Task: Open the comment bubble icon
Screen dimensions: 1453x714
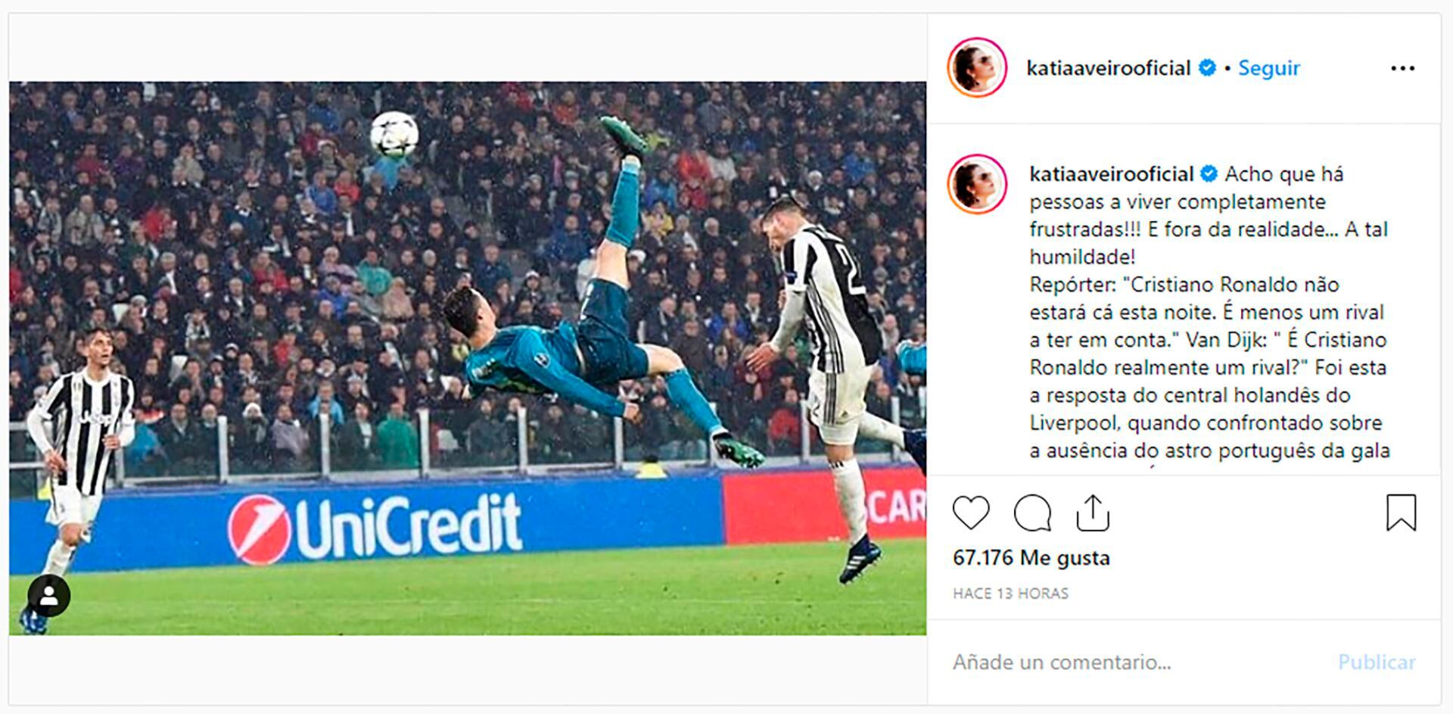Action: [x=1032, y=513]
